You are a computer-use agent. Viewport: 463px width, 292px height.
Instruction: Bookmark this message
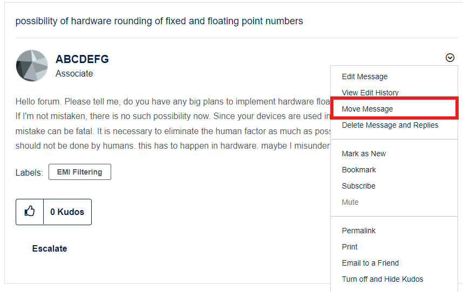tap(359, 170)
